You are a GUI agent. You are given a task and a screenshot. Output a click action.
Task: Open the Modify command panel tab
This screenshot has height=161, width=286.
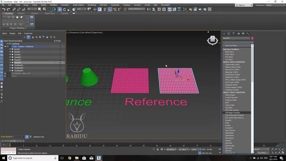click(x=229, y=34)
